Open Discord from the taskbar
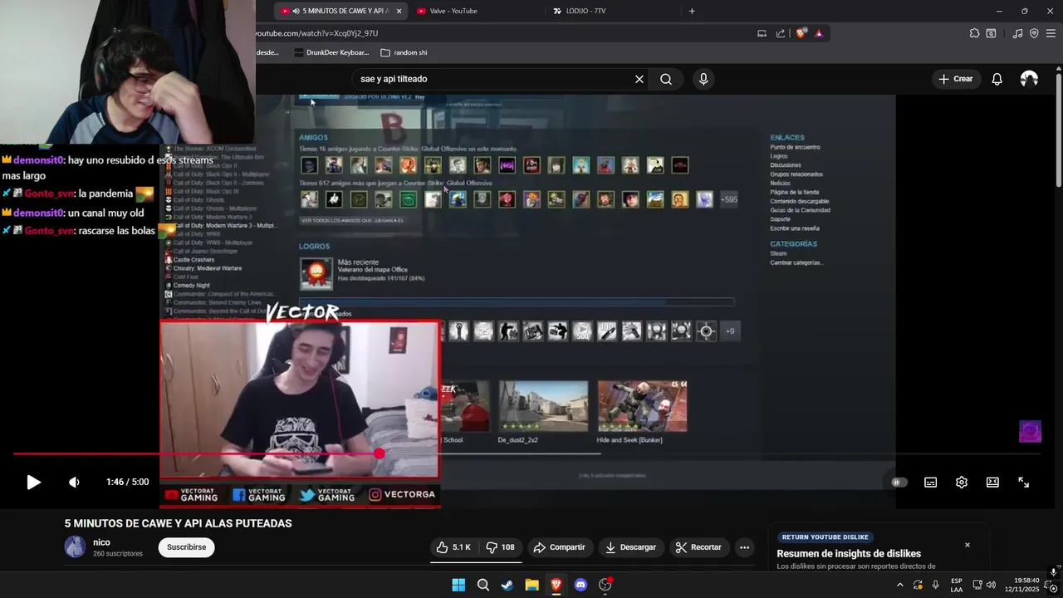The width and height of the screenshot is (1063, 598). pos(580,585)
